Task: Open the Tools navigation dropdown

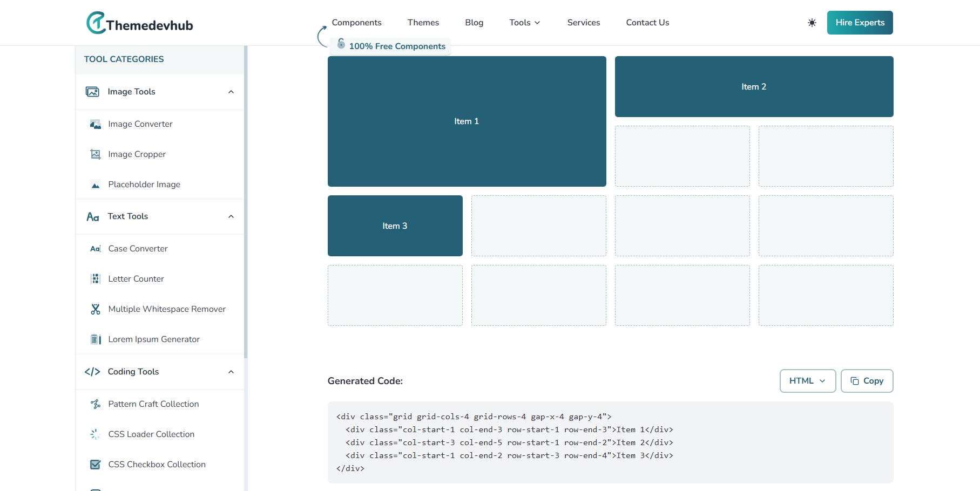Action: pos(524,23)
